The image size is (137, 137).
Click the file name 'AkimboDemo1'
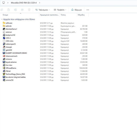pos(12,29)
